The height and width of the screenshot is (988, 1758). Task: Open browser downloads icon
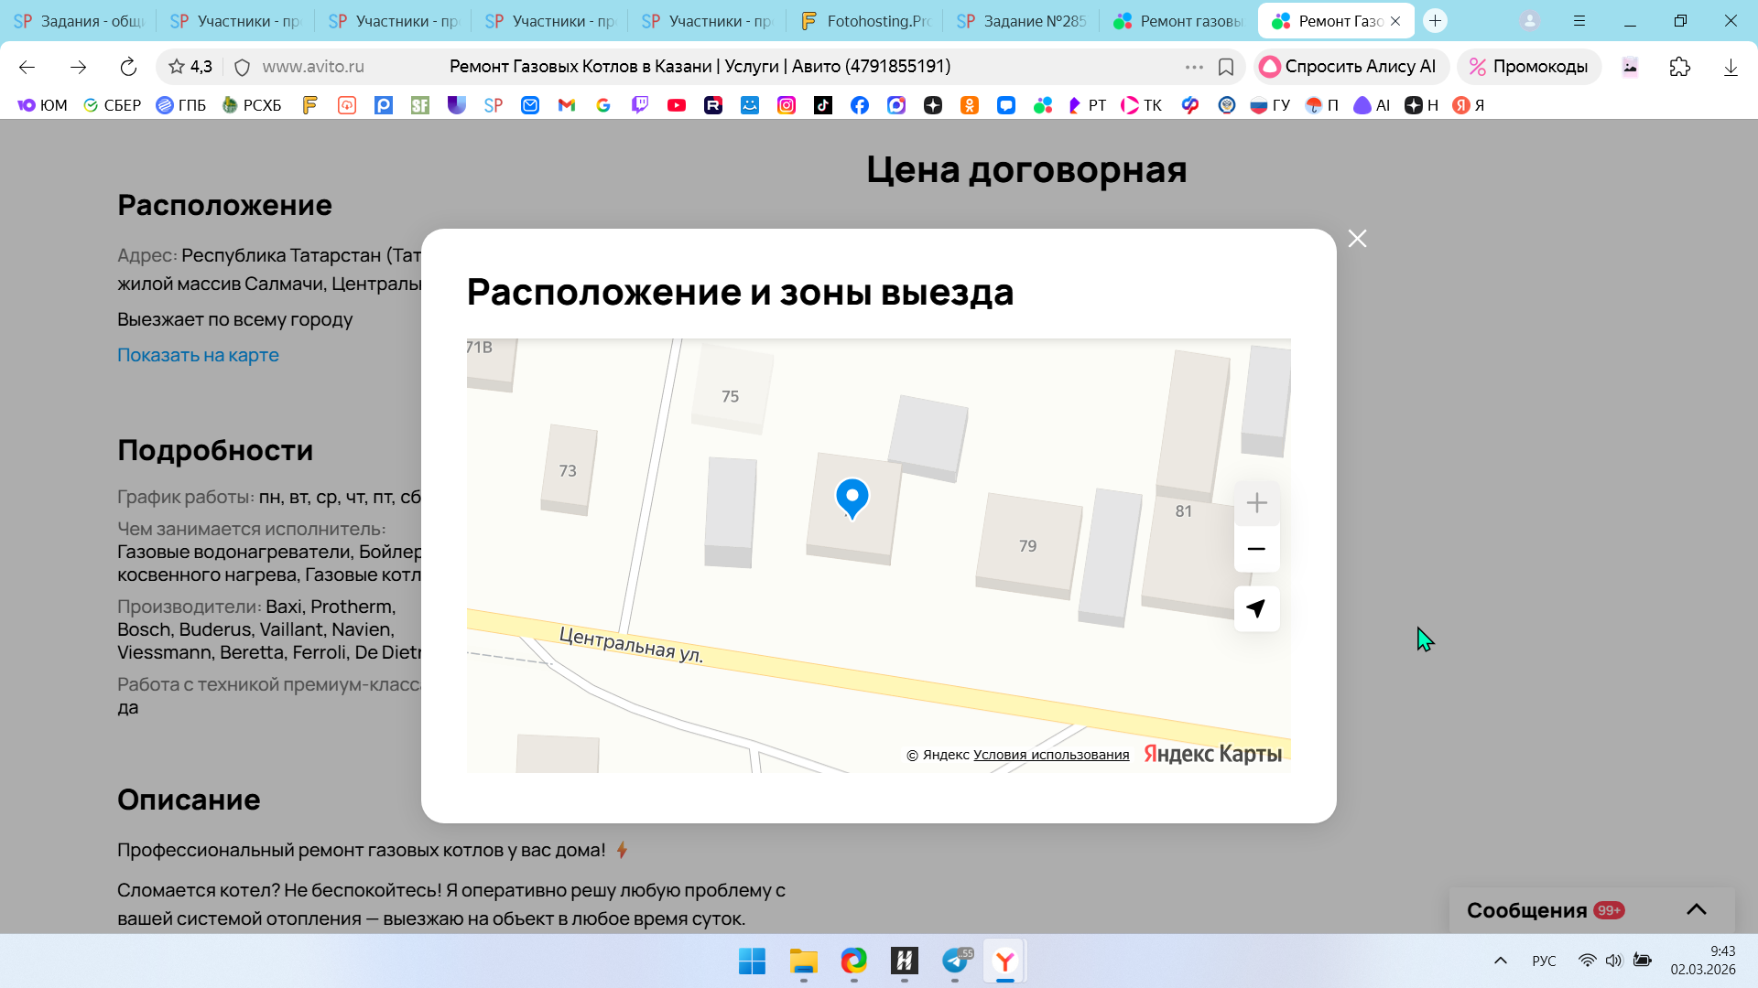pyautogui.click(x=1730, y=67)
